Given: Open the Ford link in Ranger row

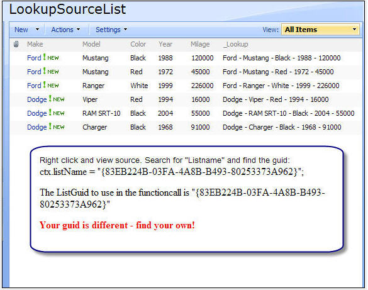Looking at the screenshot, I should click(34, 86).
